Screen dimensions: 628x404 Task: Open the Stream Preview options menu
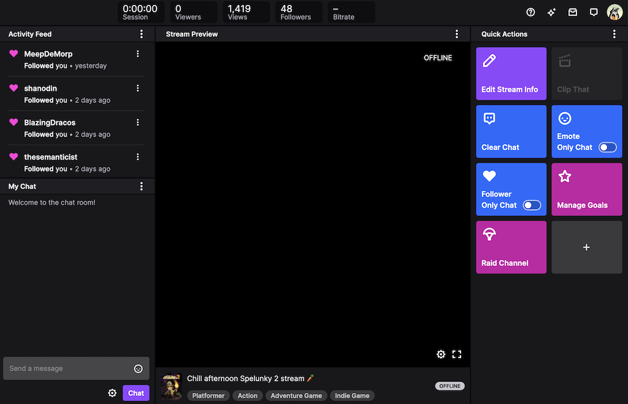[x=456, y=34]
